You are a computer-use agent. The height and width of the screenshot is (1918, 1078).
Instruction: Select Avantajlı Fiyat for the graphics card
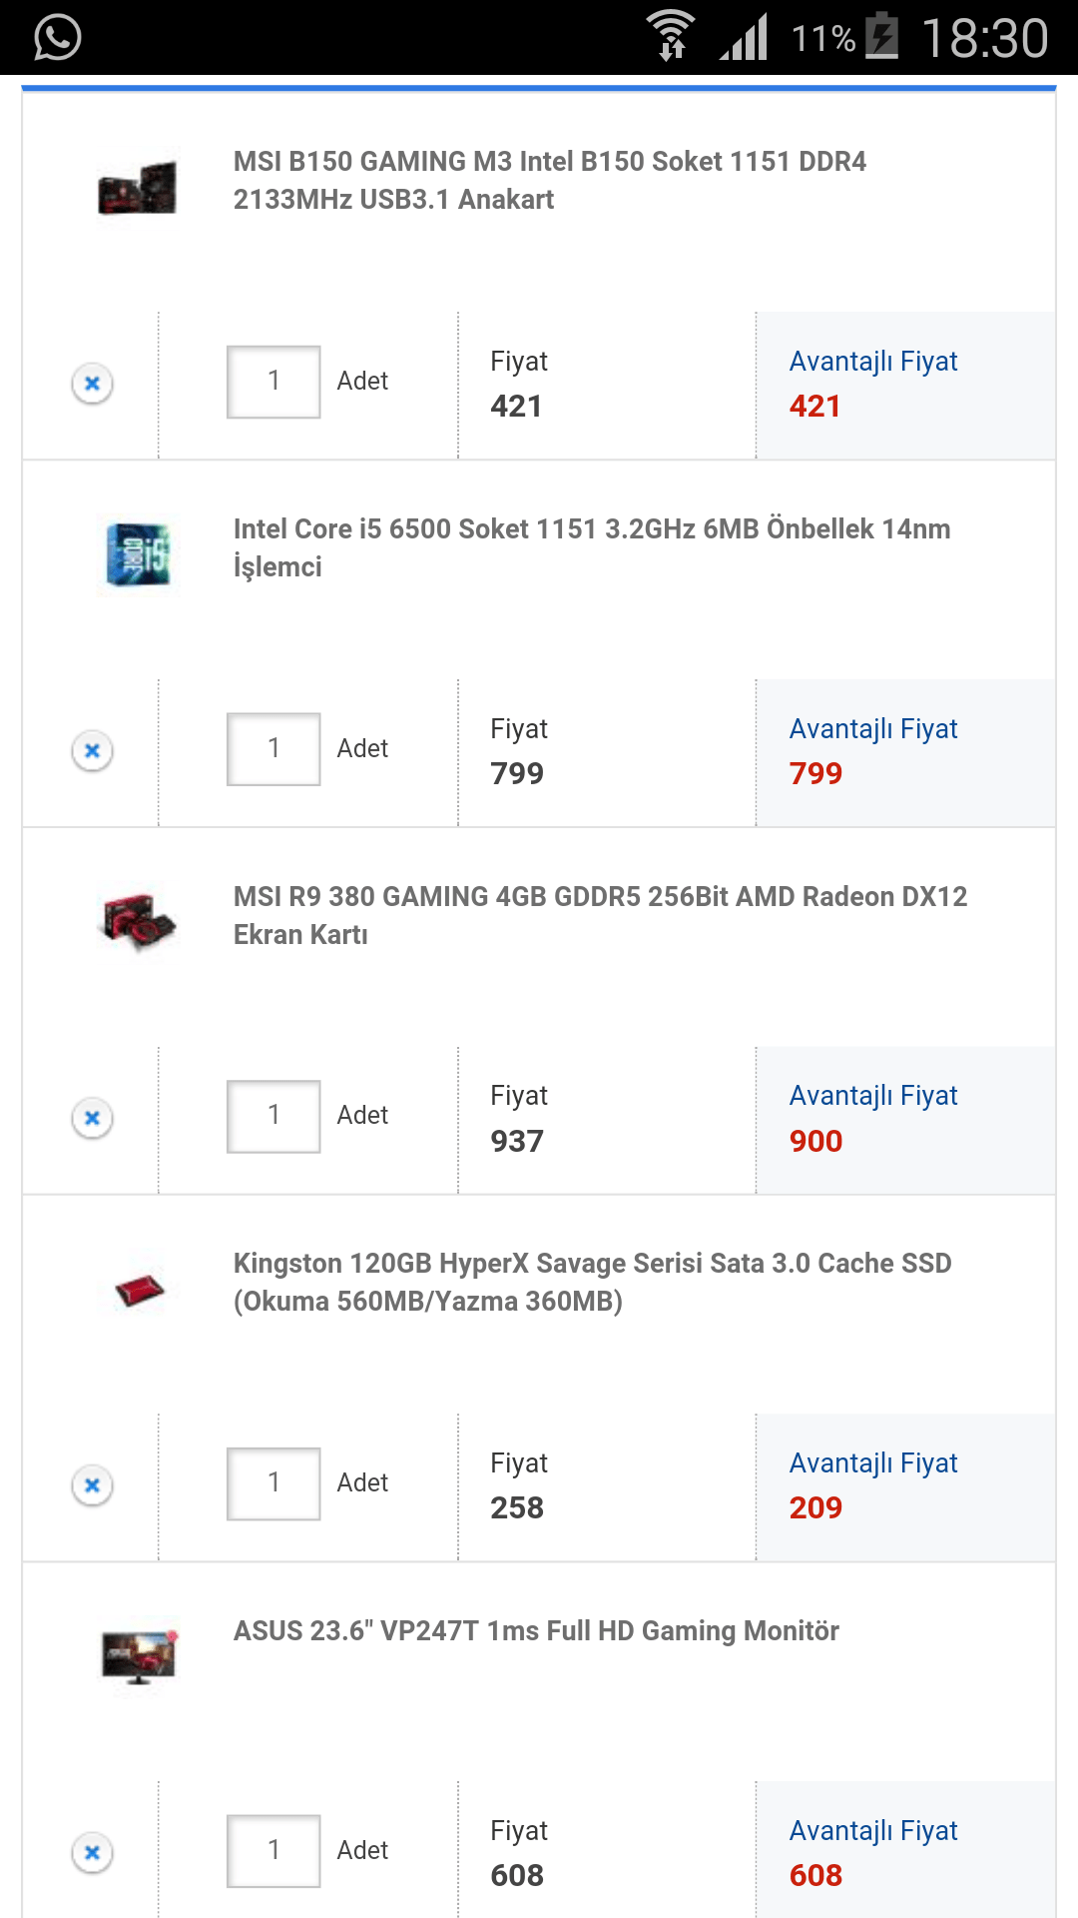(x=874, y=1095)
